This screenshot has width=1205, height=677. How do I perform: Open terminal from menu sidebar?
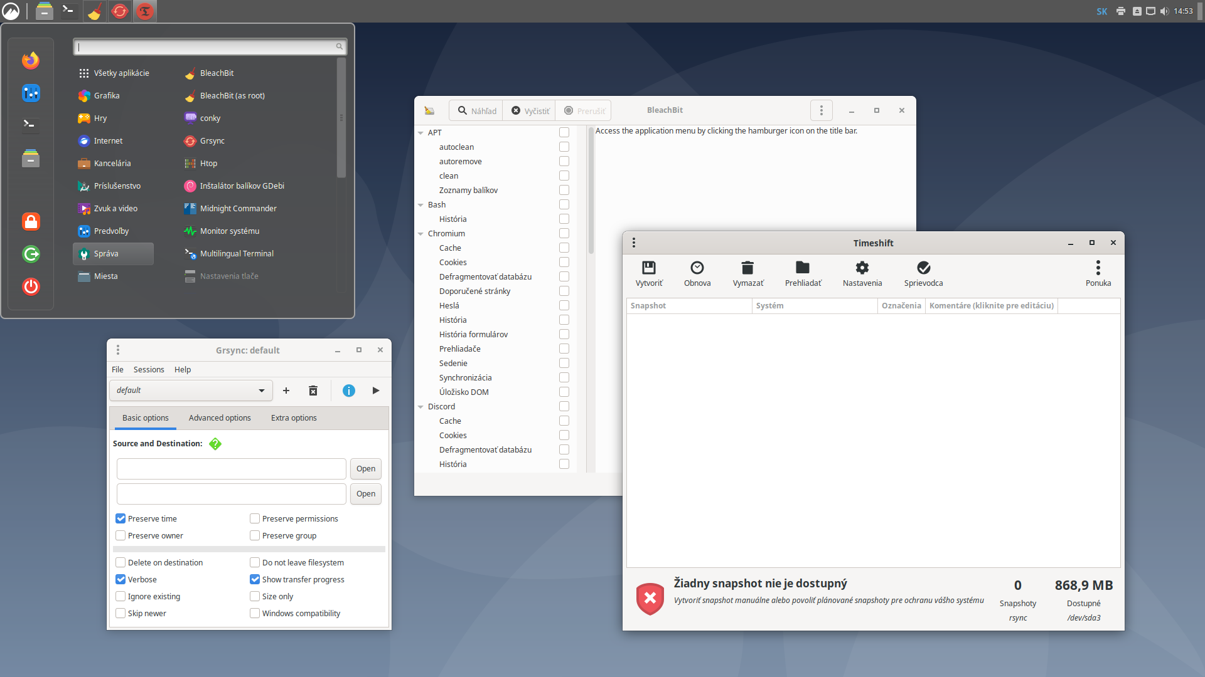coord(31,125)
